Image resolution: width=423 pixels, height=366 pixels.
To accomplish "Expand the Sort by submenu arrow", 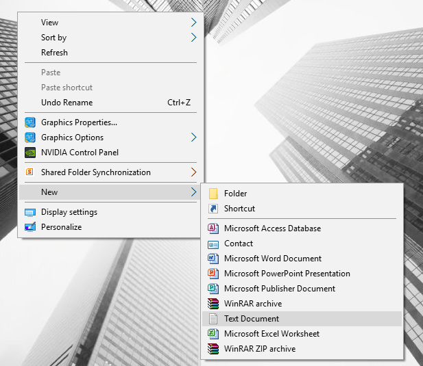I will [x=193, y=38].
